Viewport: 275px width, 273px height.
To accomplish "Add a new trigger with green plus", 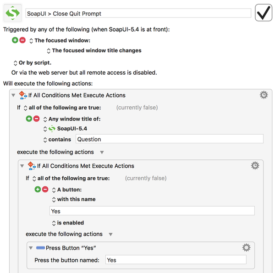I will pyautogui.click(x=15, y=40).
